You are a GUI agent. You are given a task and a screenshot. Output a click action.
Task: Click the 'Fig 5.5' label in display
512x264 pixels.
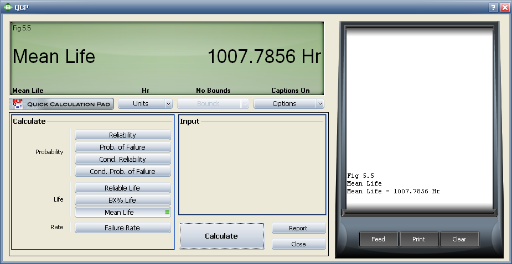point(22,28)
